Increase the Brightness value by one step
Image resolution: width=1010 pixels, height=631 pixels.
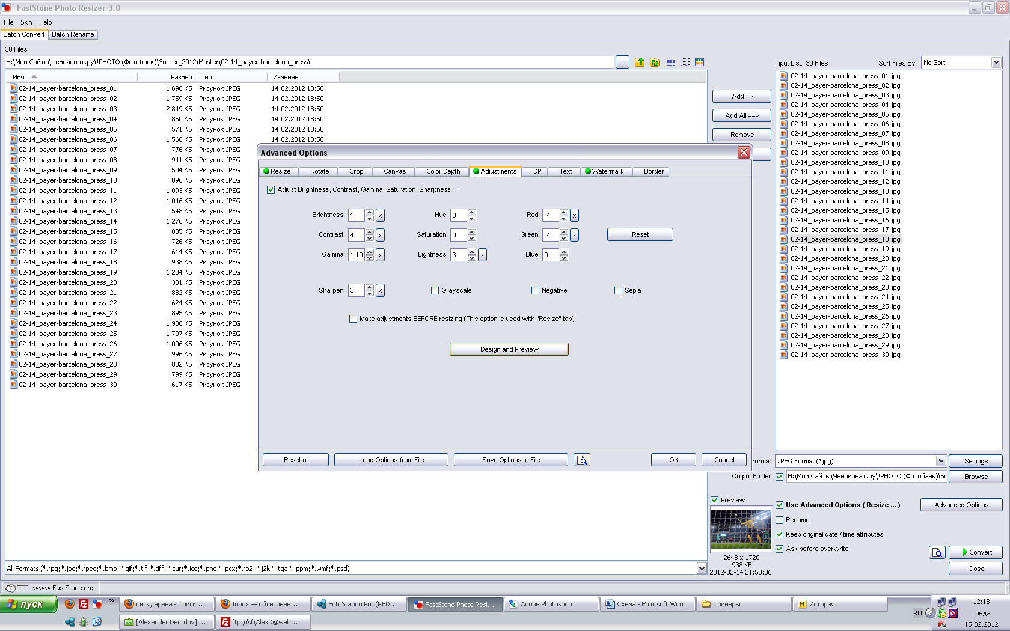[370, 212]
